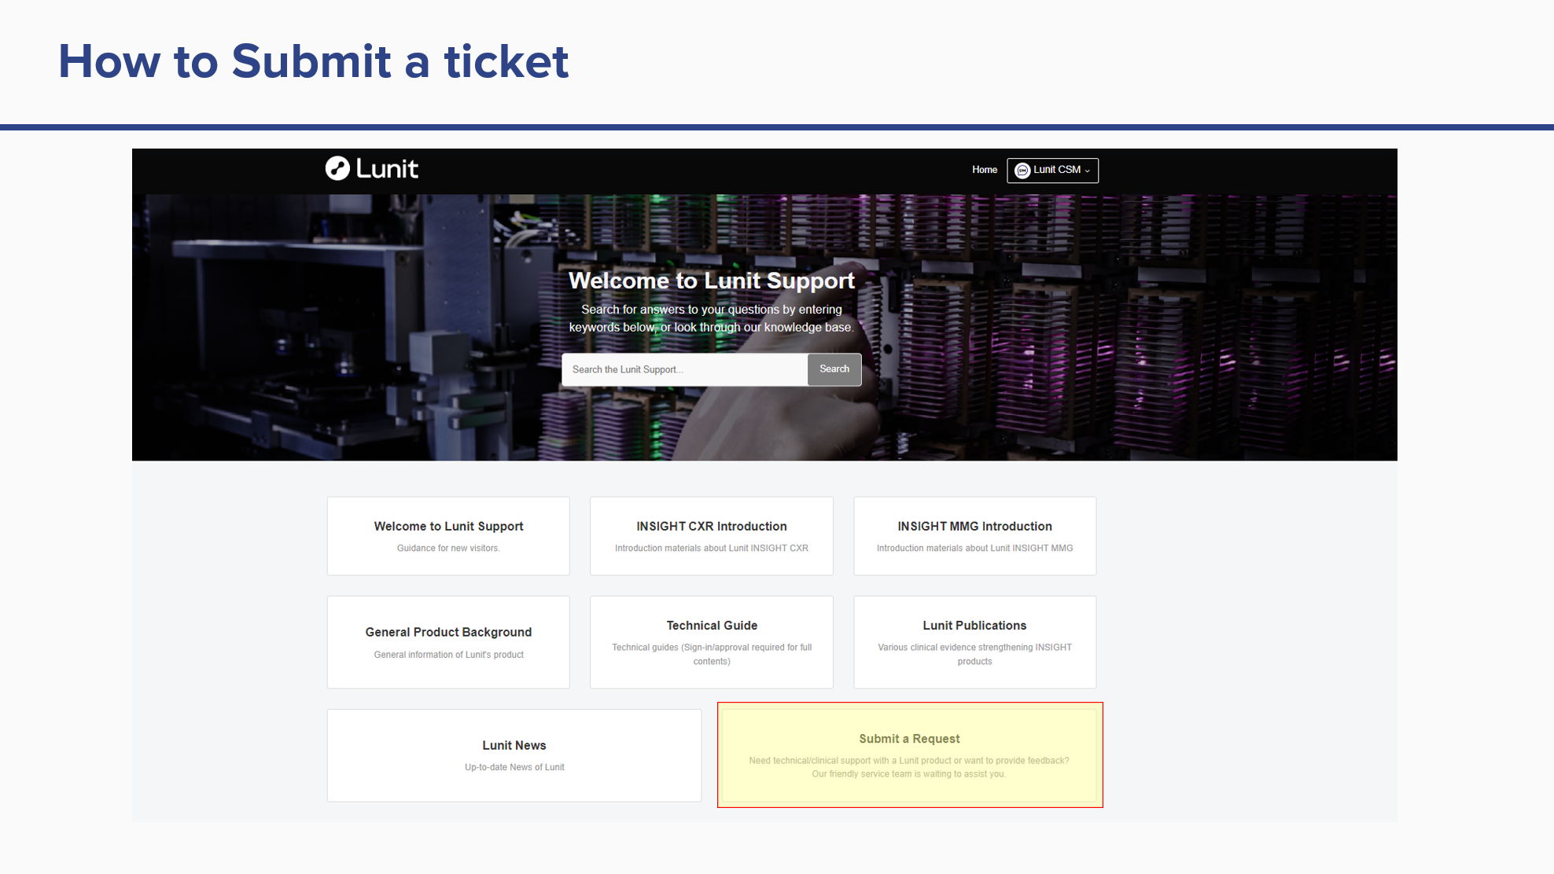Click the Search button
Screen dimensions: 1554x874
[x=834, y=369]
